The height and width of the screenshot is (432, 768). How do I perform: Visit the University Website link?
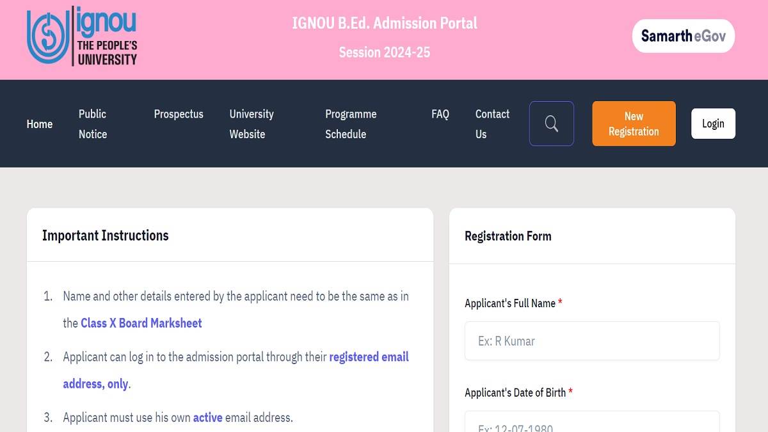(251, 124)
